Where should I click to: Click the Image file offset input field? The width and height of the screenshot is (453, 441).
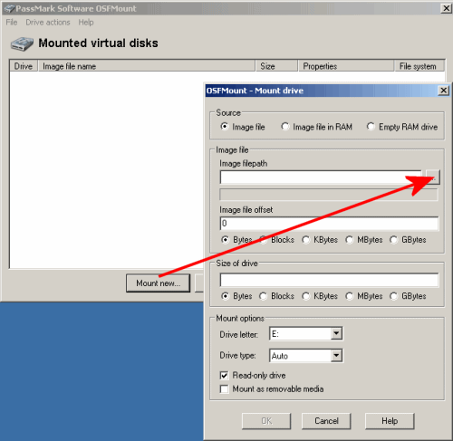tap(329, 224)
